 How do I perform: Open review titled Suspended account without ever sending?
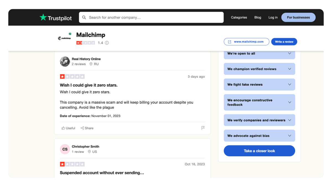pyautogui.click(x=102, y=173)
